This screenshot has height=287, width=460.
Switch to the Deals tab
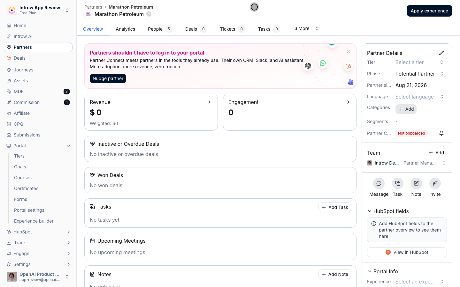pyautogui.click(x=196, y=29)
